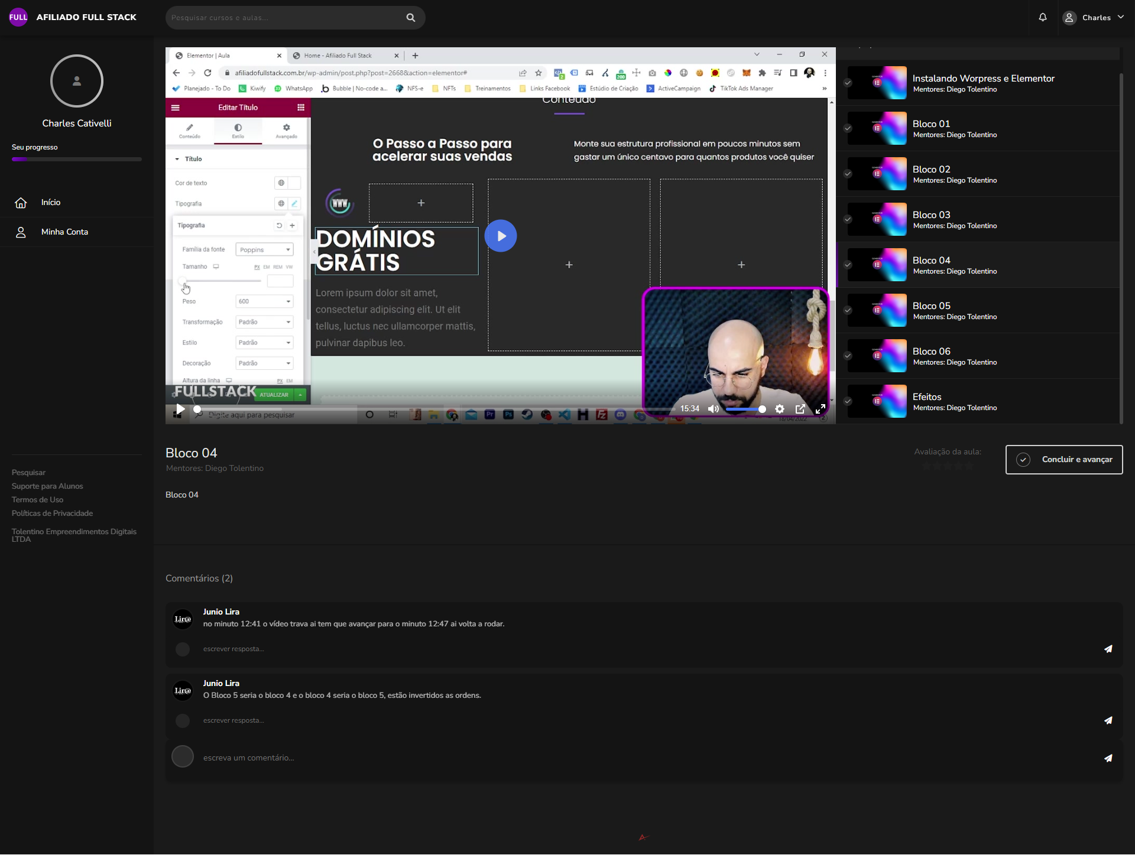Image resolution: width=1135 pixels, height=855 pixels.
Task: Toggle Efeitos lesson completion check
Action: (848, 401)
